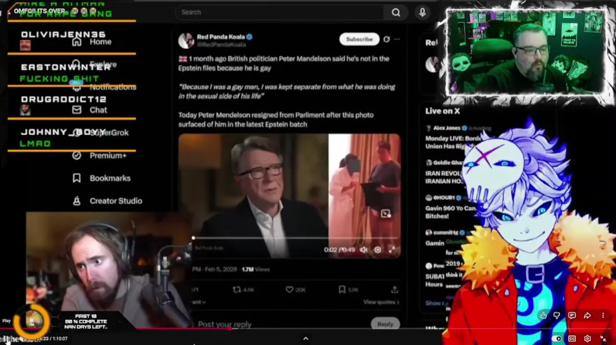Like the YouTube video with thumbs up

[x=543, y=315]
